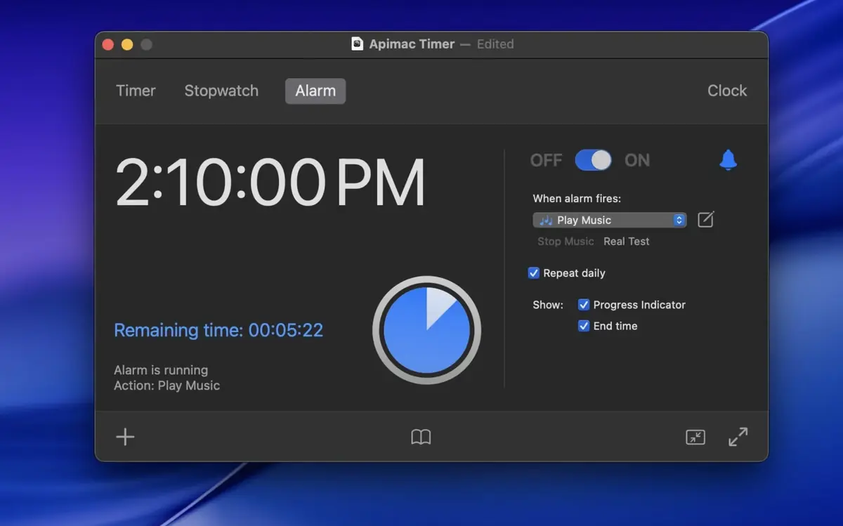The width and height of the screenshot is (843, 526).
Task: Open the presets library book icon
Action: [x=421, y=436]
